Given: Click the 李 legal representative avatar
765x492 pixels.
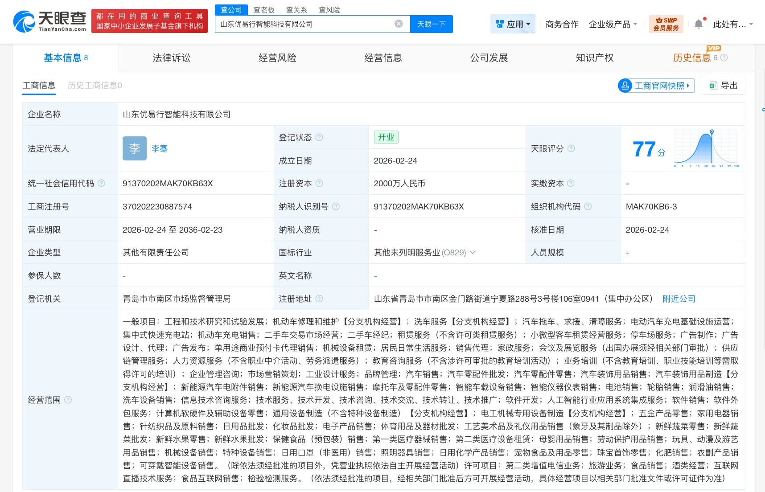Looking at the screenshot, I should click(134, 148).
